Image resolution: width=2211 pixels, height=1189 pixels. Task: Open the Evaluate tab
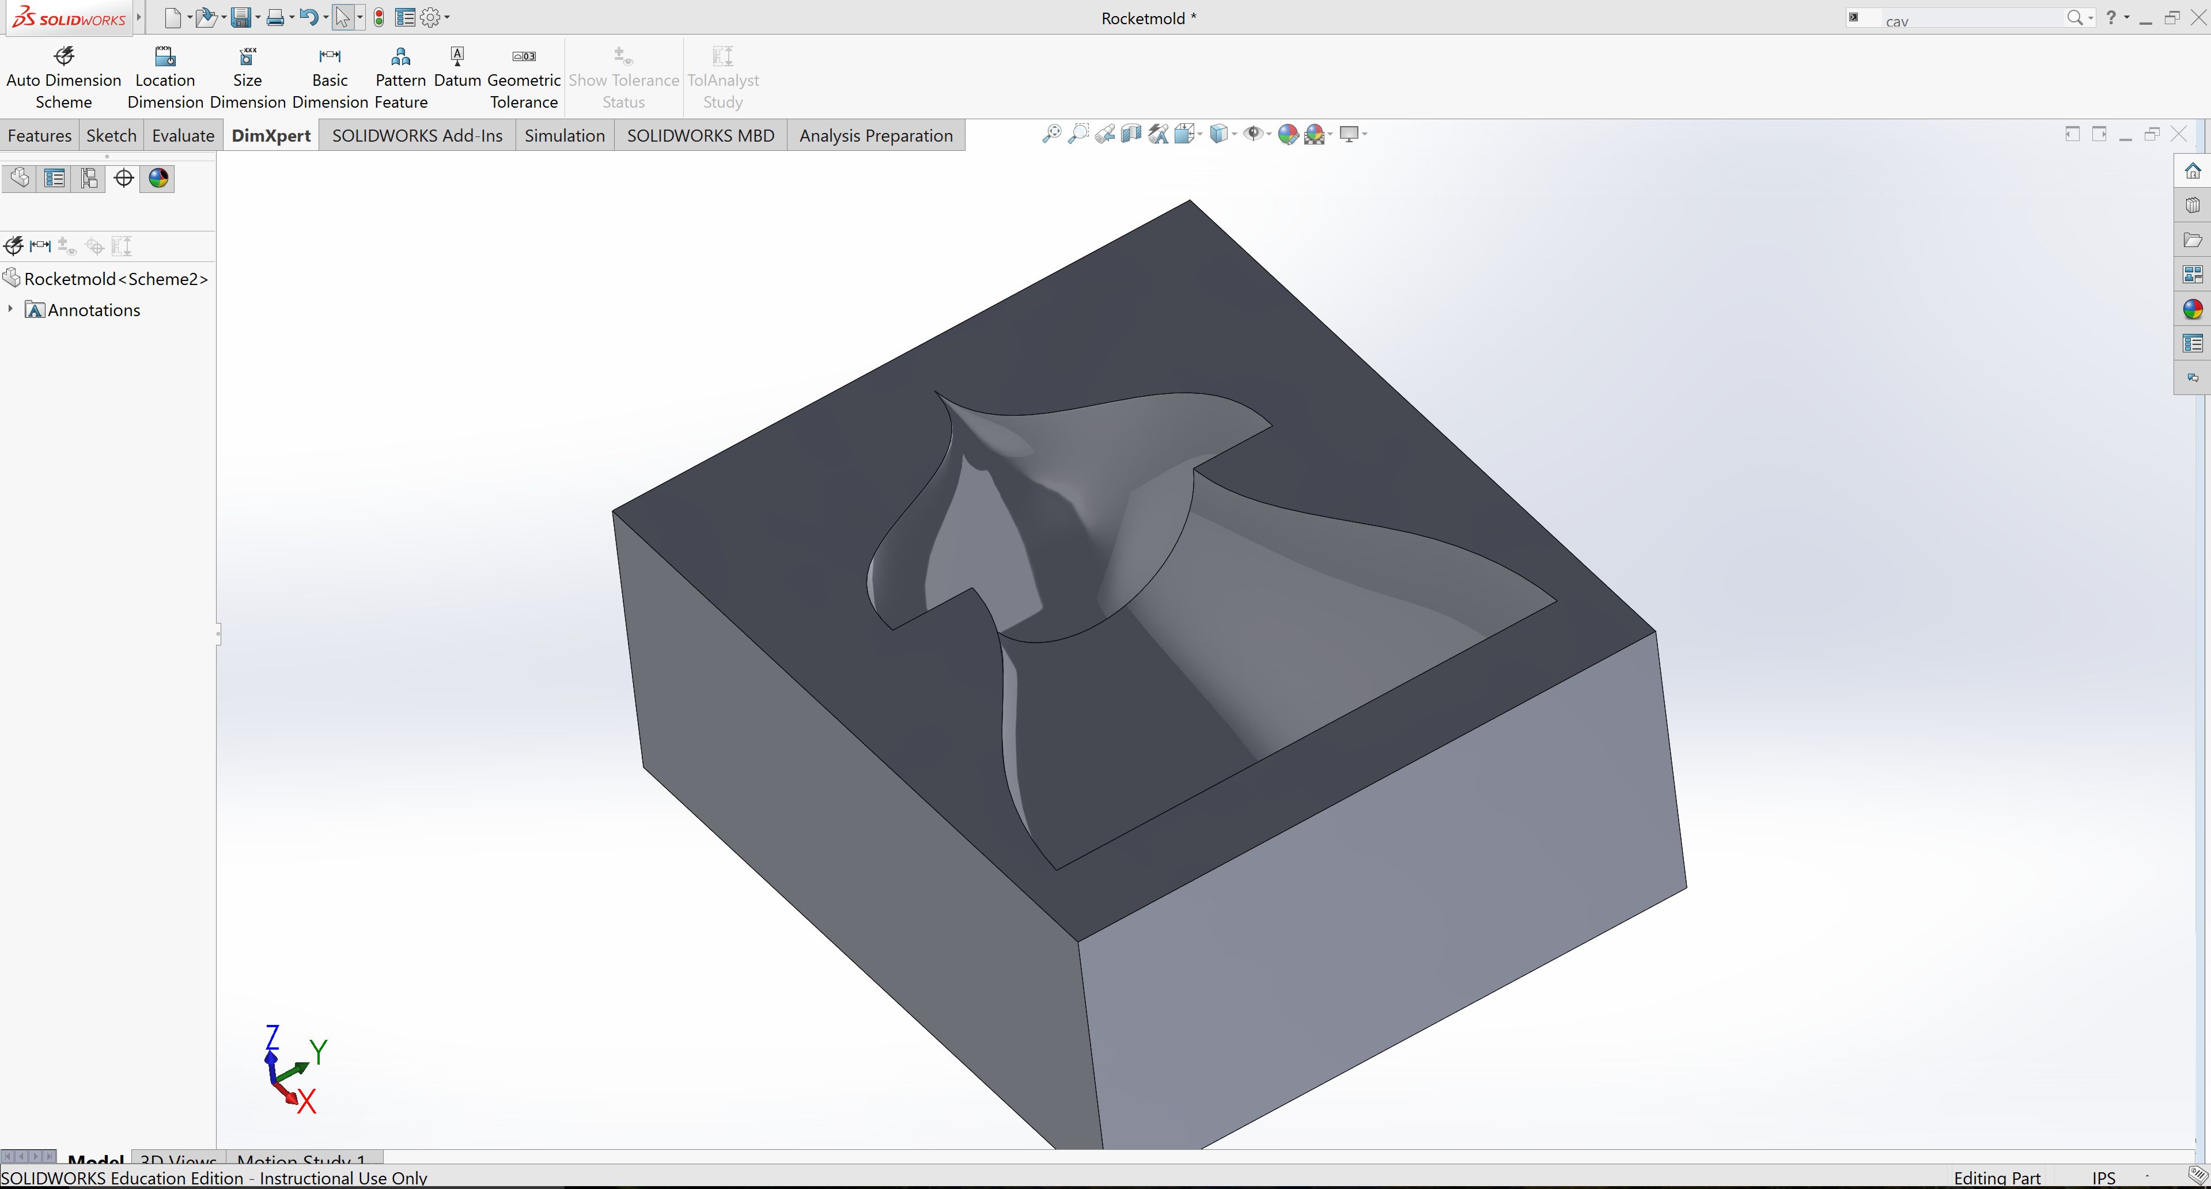183,135
